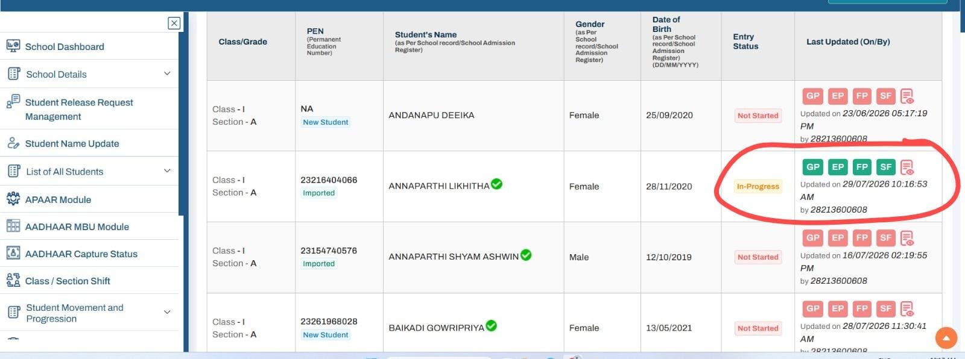Screen dimensions: 965x359
Task: Open Student Name Update link
Action: pos(72,143)
